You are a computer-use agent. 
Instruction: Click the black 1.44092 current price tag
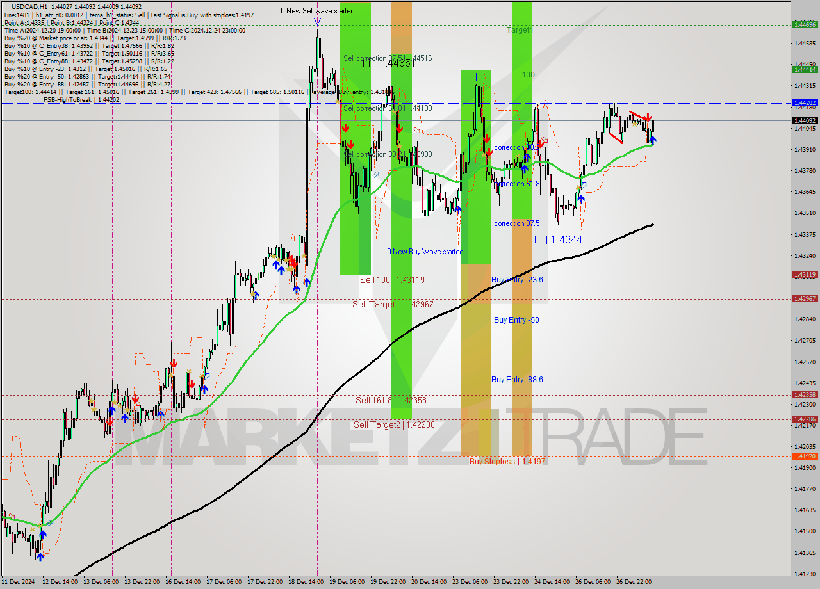click(805, 120)
